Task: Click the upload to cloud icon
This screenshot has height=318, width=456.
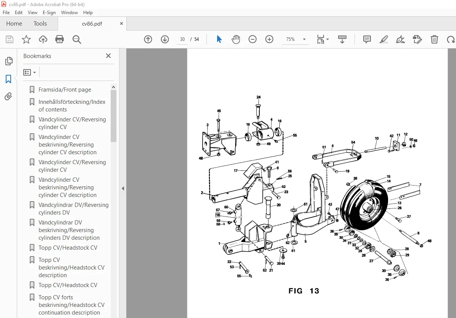Action: pos(43,39)
